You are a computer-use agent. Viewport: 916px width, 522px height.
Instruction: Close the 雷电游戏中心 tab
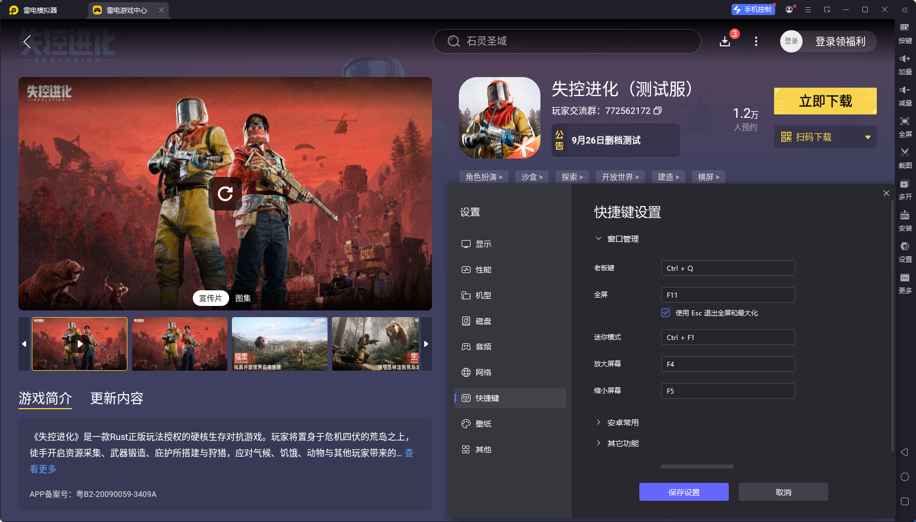[162, 10]
